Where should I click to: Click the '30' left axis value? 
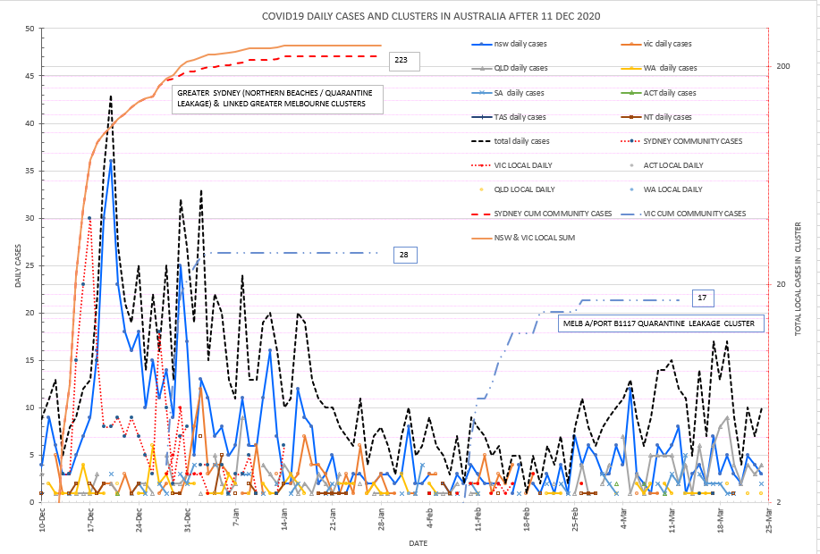pos(30,218)
